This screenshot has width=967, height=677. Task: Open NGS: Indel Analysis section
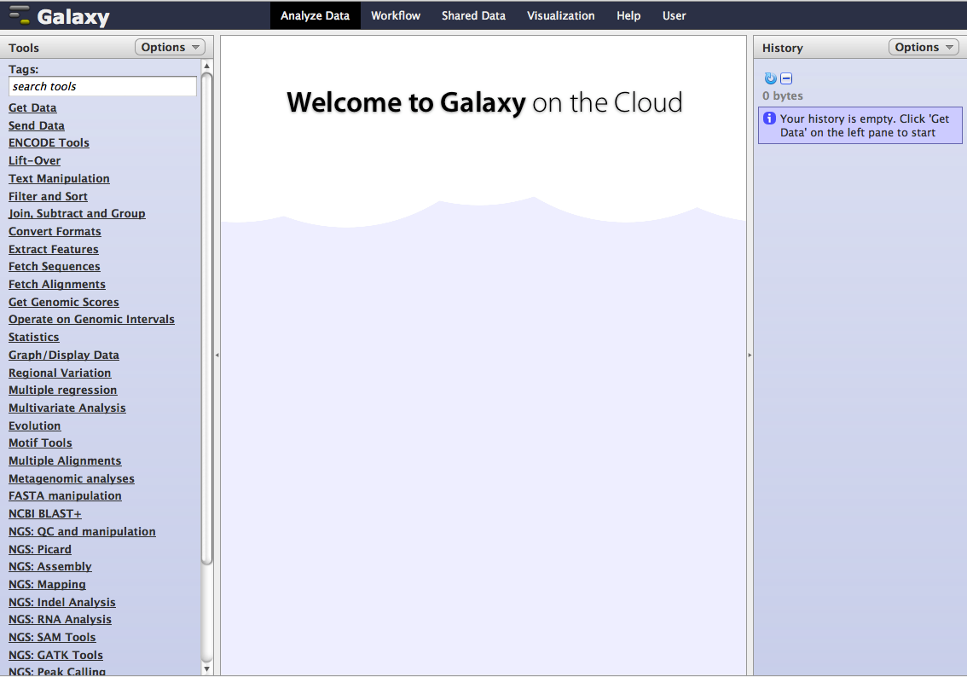[62, 603]
